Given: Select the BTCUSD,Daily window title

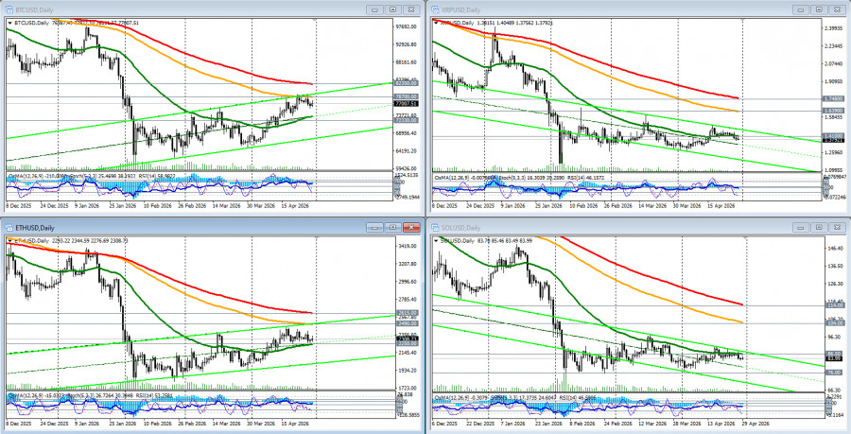Looking at the screenshot, I should point(32,9).
